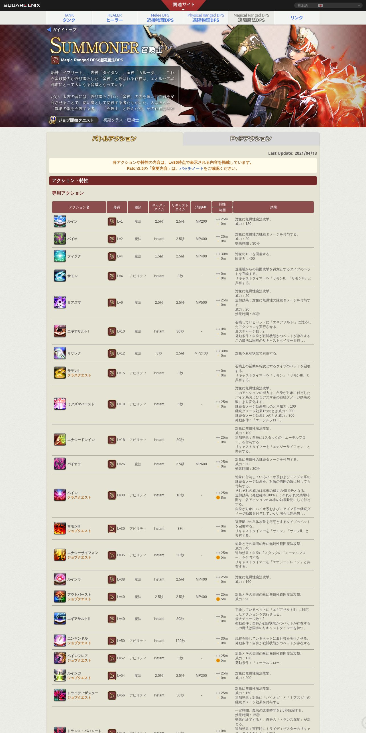
Task: Click the 8m range value for ベイン
Action: click(x=223, y=498)
